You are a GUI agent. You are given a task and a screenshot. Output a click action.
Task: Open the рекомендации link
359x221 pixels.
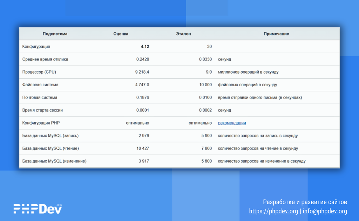(232, 123)
